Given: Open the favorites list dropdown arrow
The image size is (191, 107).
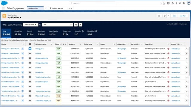Looking at the screenshot, I should (164, 3).
